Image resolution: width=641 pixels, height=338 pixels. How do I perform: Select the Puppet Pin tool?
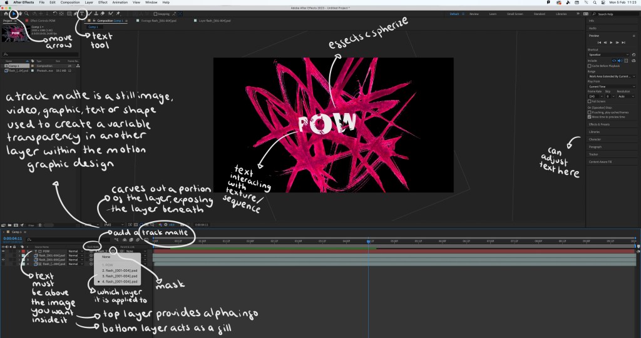click(x=118, y=13)
